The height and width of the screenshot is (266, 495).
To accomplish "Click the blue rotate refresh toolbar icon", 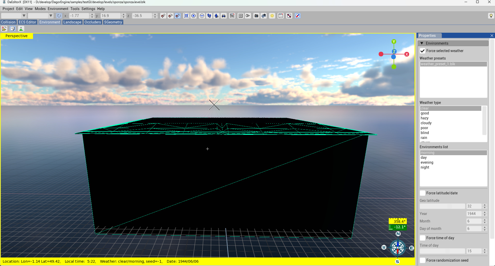I will [x=59, y=16].
